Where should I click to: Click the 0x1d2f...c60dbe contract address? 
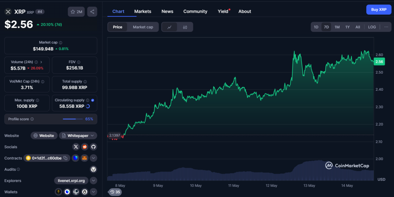pos(47,158)
